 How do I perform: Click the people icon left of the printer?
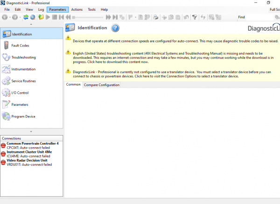(147, 17)
